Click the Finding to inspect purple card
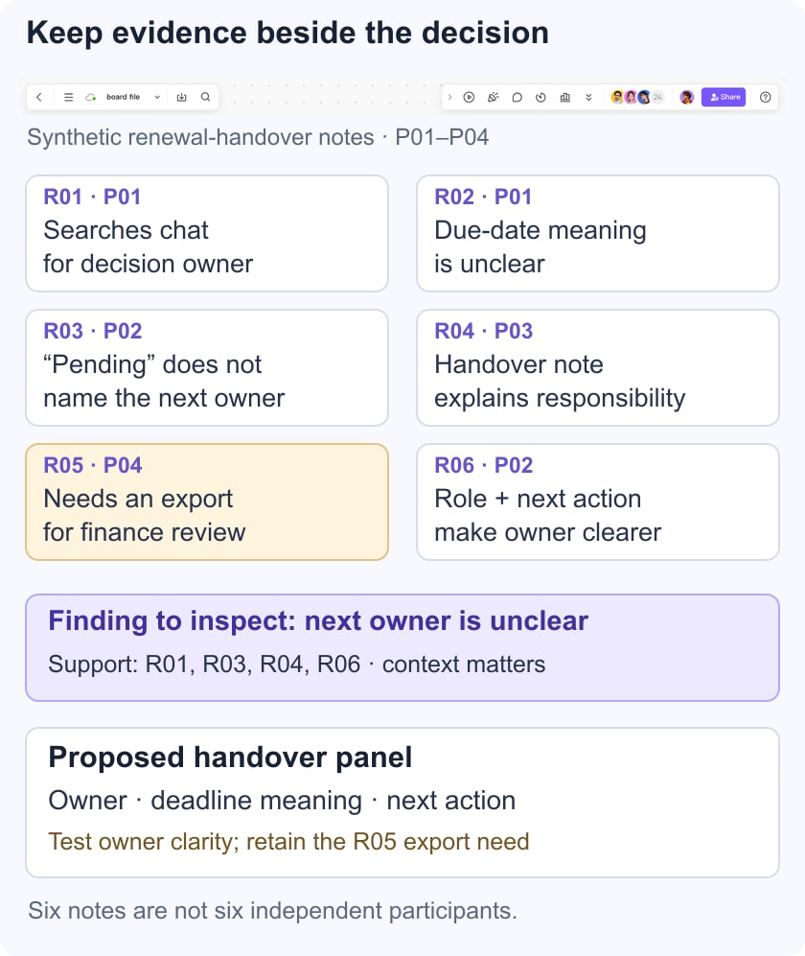Screen dimensions: 805x956 click(402, 647)
